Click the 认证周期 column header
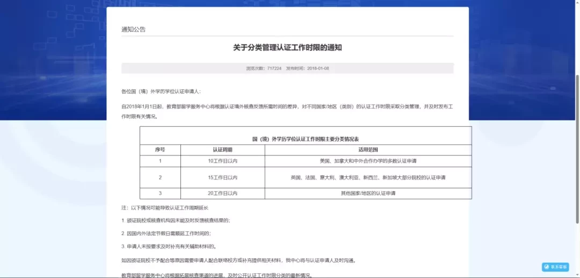The image size is (580, 278). point(223,150)
